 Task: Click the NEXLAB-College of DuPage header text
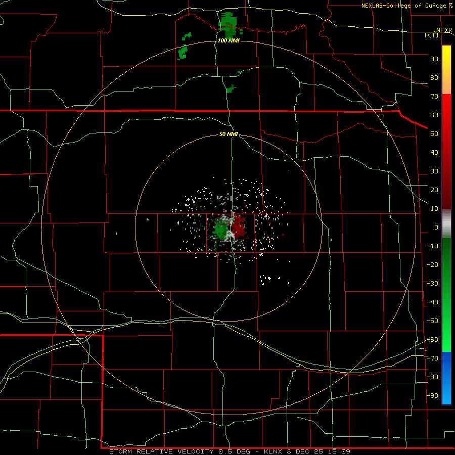(x=404, y=6)
